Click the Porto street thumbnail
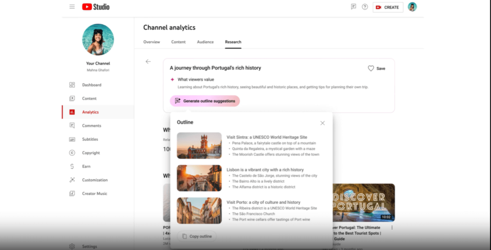Viewport: 491px width, 250px height. (x=199, y=211)
